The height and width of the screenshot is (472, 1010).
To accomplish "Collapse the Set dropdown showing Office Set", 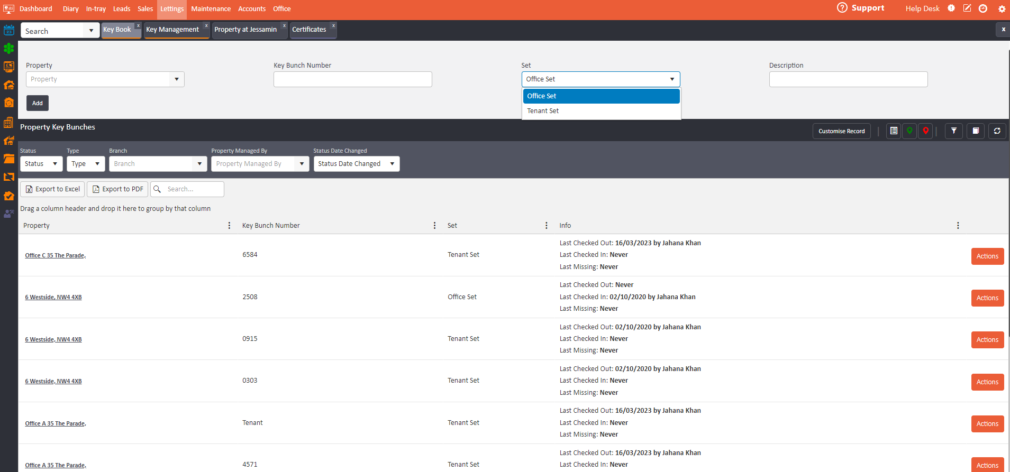I will coord(672,79).
